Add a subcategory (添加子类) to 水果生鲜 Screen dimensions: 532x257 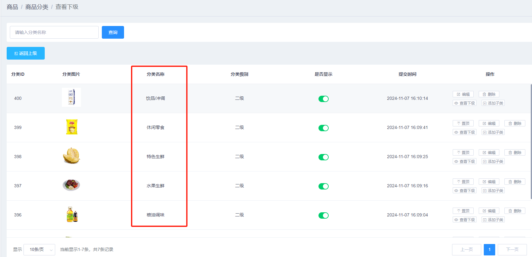coord(493,190)
